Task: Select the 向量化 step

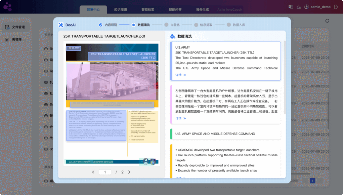Action: 172,25
